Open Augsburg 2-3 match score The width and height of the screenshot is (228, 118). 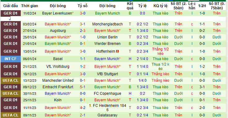pyautogui.click(x=83, y=31)
